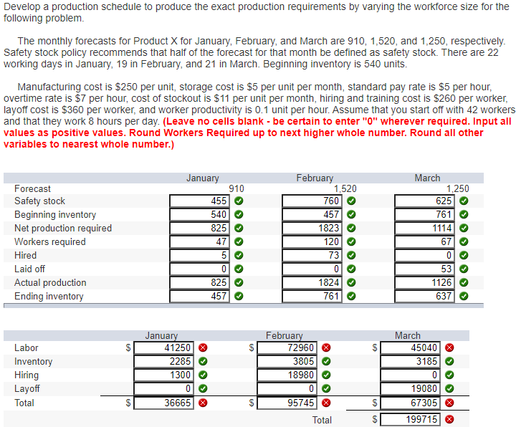Click green check beside March Laid off
Viewport: 516px width, 427px height.
464,269
